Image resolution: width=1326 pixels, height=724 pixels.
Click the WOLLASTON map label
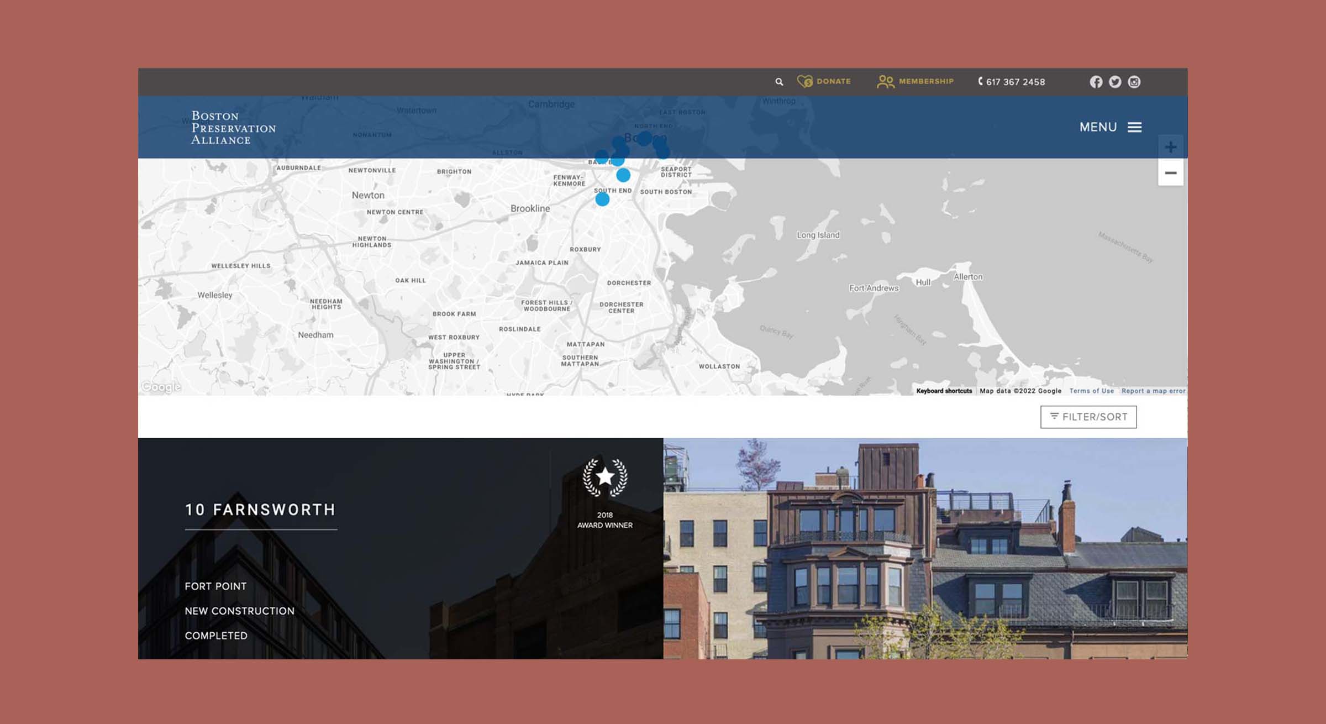pos(719,366)
